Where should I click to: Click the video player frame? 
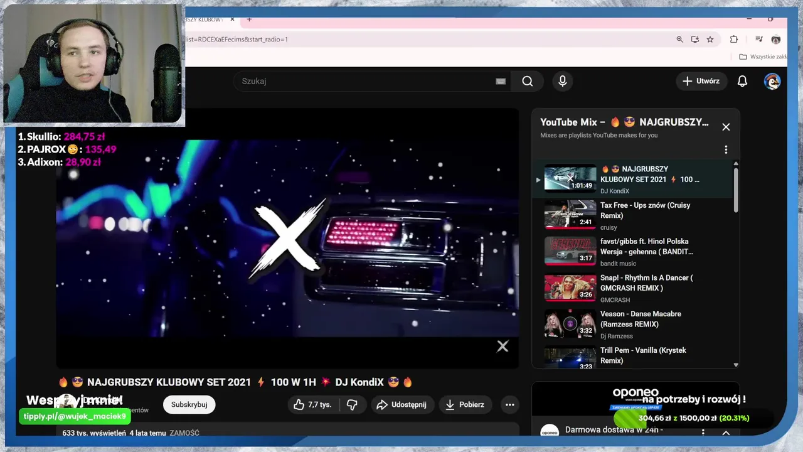(287, 239)
